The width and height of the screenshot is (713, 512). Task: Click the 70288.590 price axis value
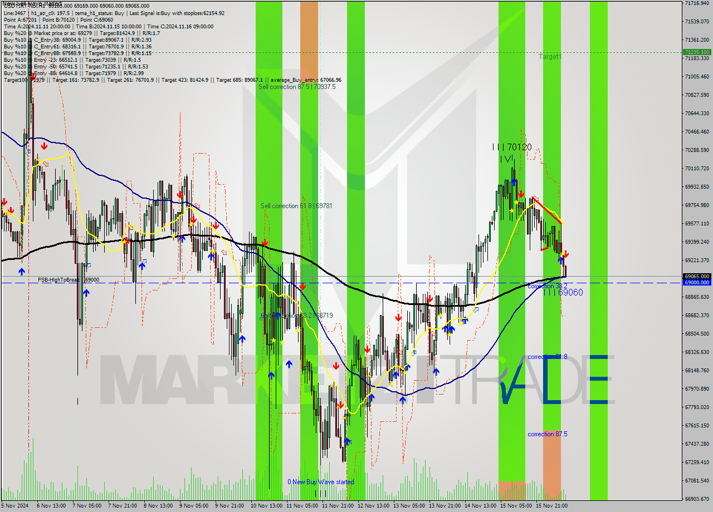click(x=697, y=150)
